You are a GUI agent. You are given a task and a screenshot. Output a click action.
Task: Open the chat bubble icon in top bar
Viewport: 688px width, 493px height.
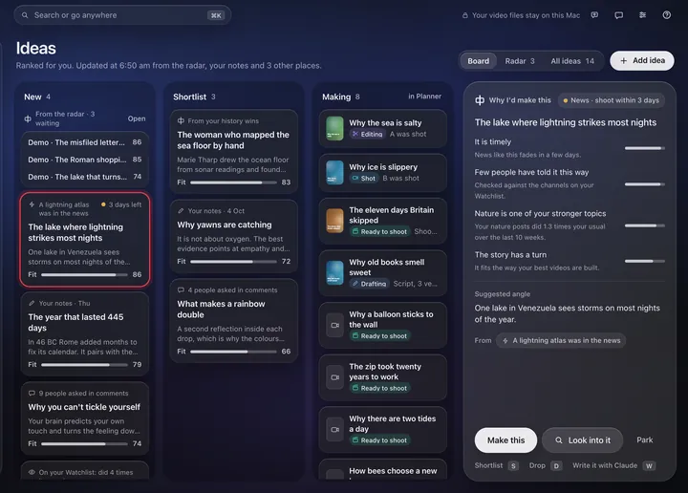[618, 15]
